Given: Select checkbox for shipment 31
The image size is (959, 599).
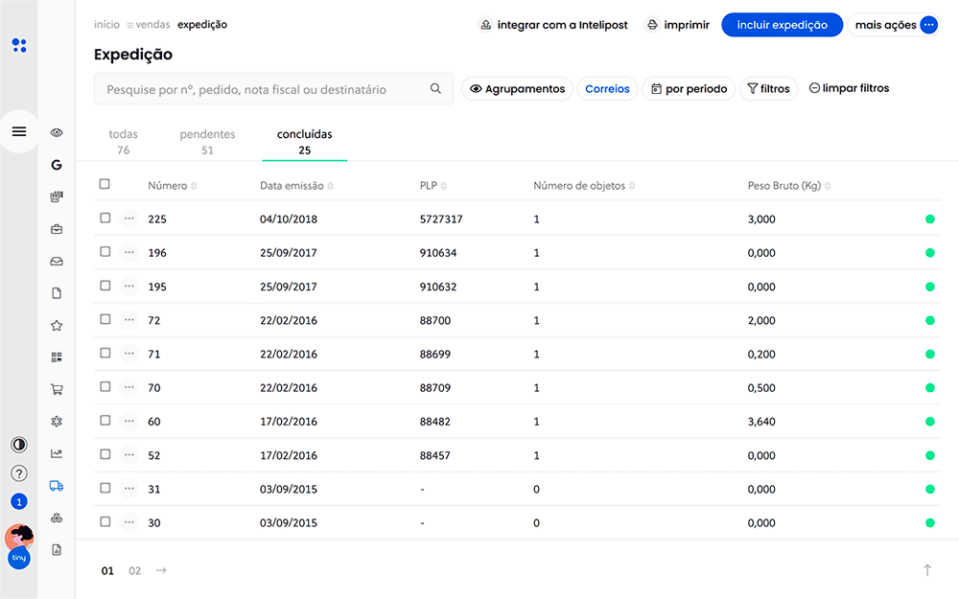Looking at the screenshot, I should click(105, 488).
